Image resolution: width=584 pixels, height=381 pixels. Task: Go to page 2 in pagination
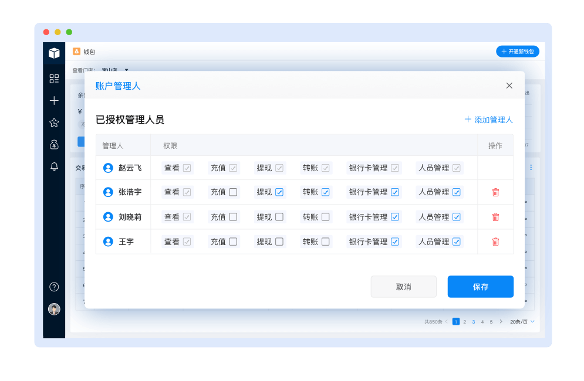(464, 322)
